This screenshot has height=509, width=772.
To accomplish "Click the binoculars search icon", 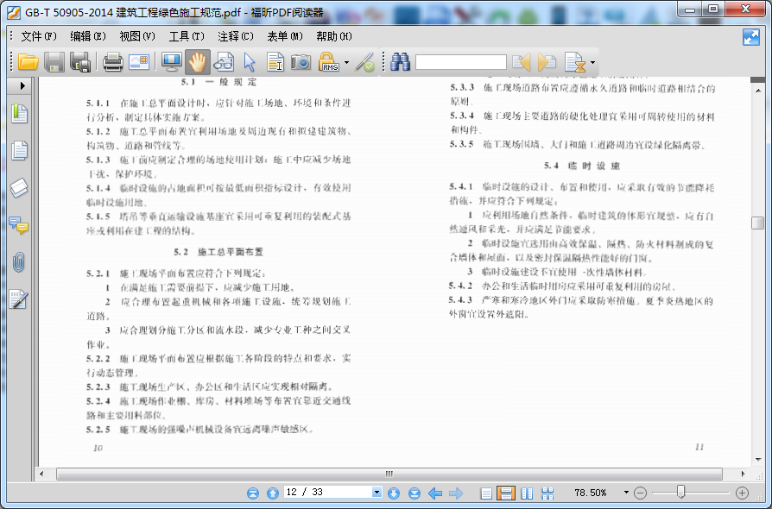I will 400,62.
